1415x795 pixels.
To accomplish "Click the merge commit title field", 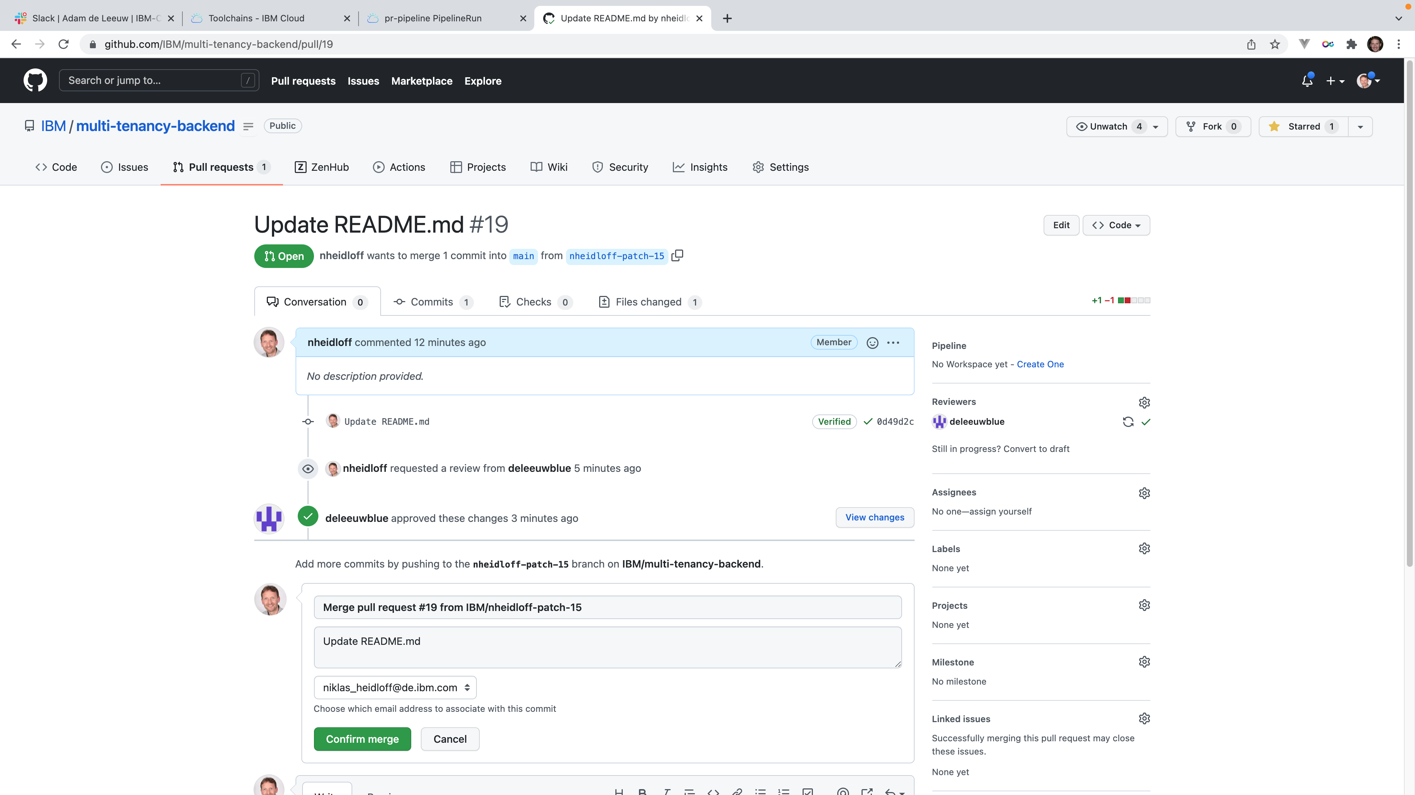I will [x=608, y=607].
